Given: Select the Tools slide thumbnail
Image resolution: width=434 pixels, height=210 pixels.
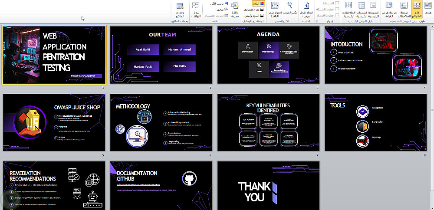Looking at the screenshot, I should 375,122.
